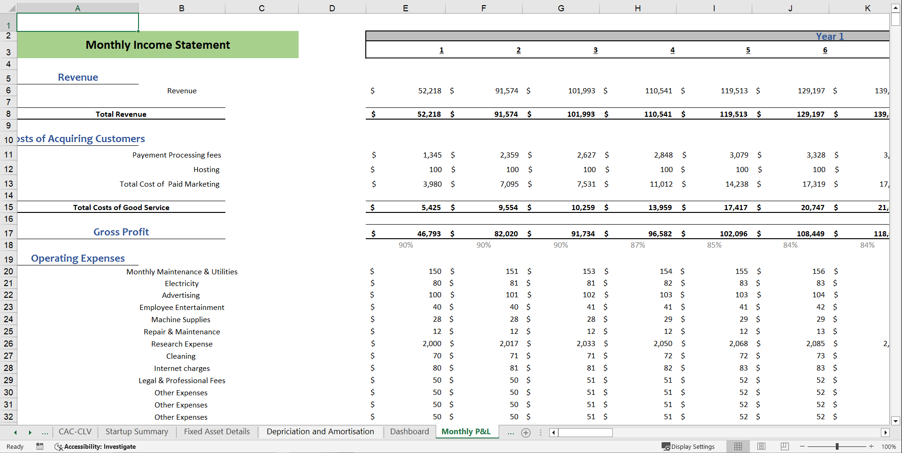Click marketing cost value 17,319
Image resolution: width=902 pixels, height=453 pixels.
point(814,184)
